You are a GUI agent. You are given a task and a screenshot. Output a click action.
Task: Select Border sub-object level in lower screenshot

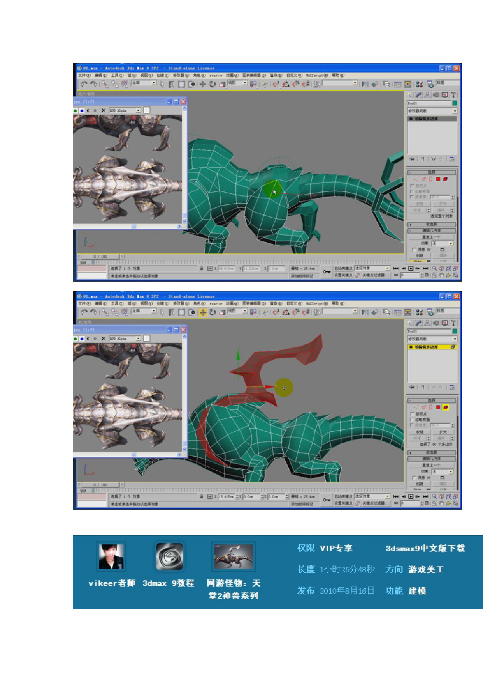click(430, 408)
